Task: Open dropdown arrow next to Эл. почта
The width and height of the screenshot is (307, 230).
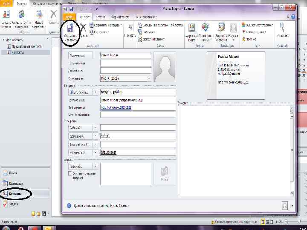Action: click(x=96, y=92)
